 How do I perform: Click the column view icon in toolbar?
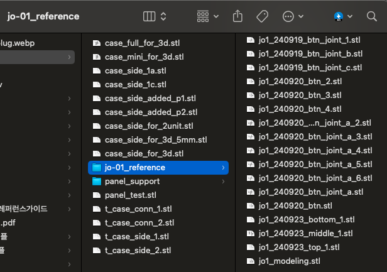149,16
